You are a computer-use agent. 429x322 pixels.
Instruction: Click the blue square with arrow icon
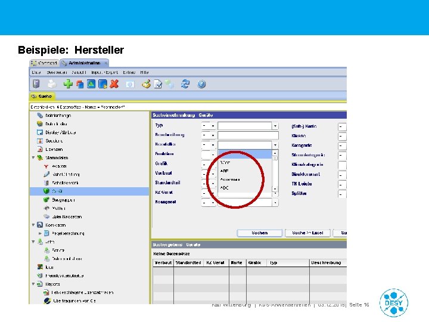pyautogui.click(x=102, y=84)
